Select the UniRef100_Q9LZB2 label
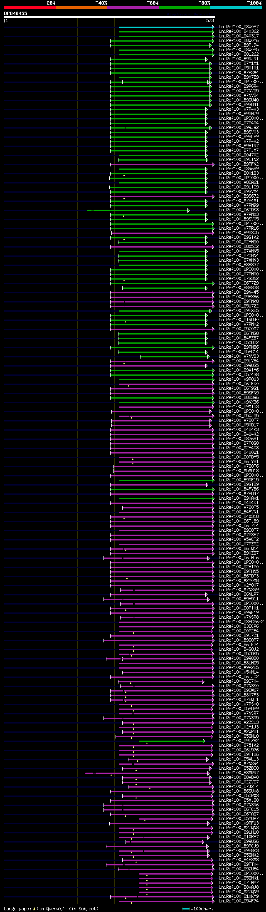This screenshot has height=912, width=266. tap(239, 741)
